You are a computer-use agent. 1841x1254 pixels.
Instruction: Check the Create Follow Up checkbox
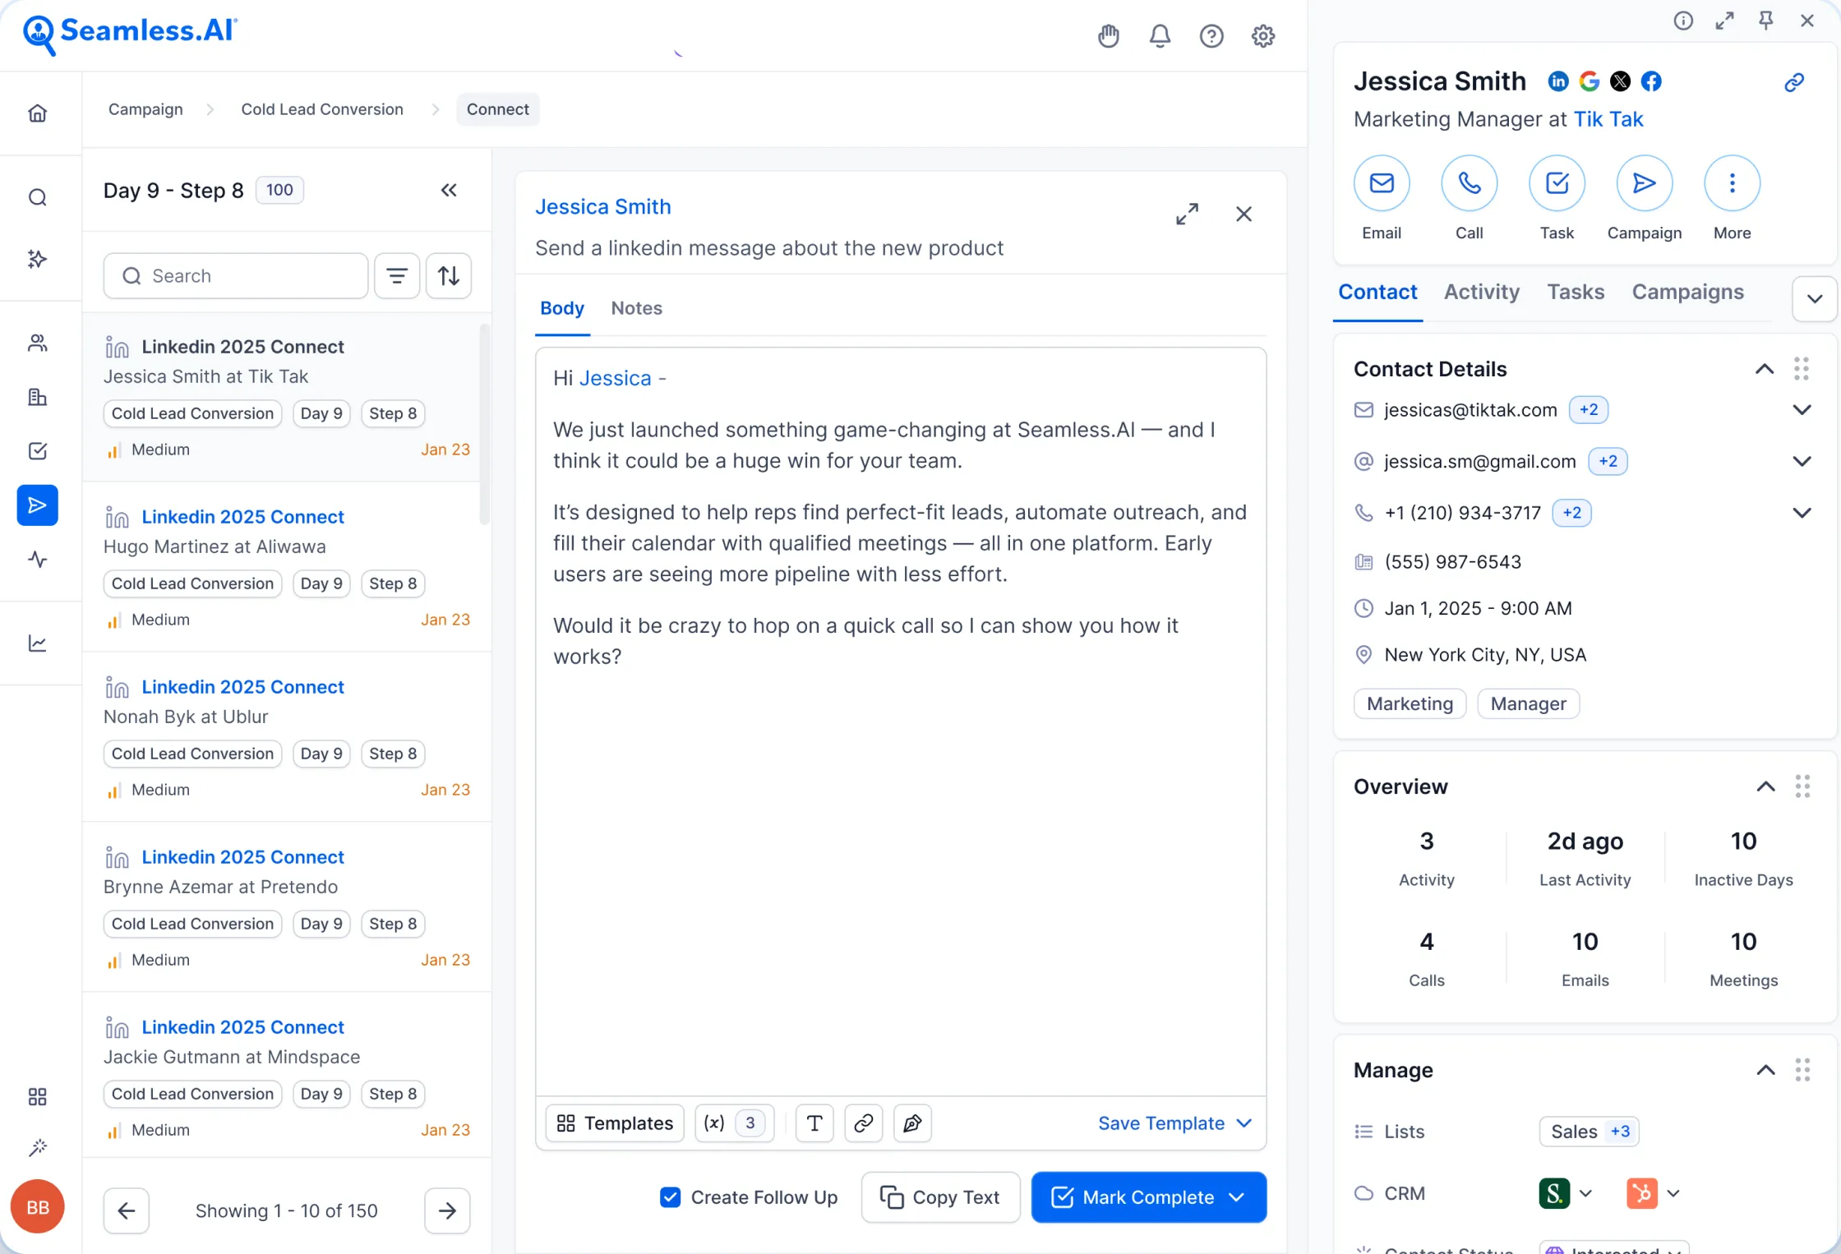pyautogui.click(x=671, y=1197)
